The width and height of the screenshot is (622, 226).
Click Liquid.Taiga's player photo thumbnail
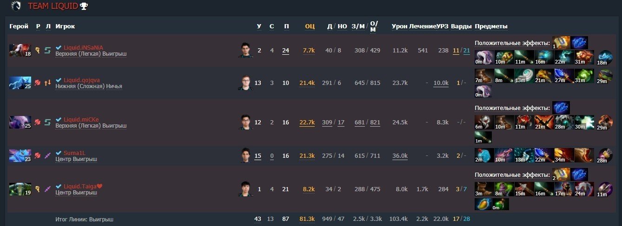244,189
